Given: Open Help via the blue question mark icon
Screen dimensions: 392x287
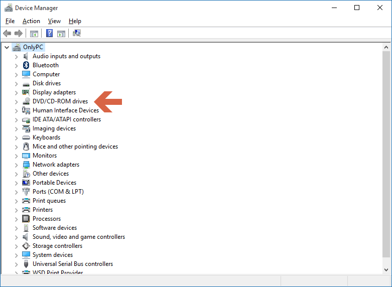Looking at the screenshot, I should pyautogui.click(x=50, y=33).
